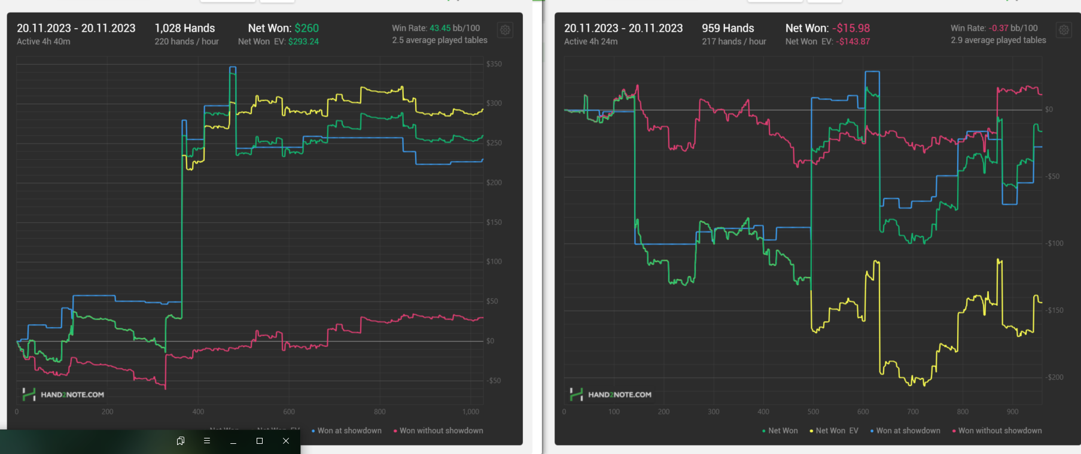
Task: Click '2.5 average played tables' text
Action: click(x=440, y=40)
